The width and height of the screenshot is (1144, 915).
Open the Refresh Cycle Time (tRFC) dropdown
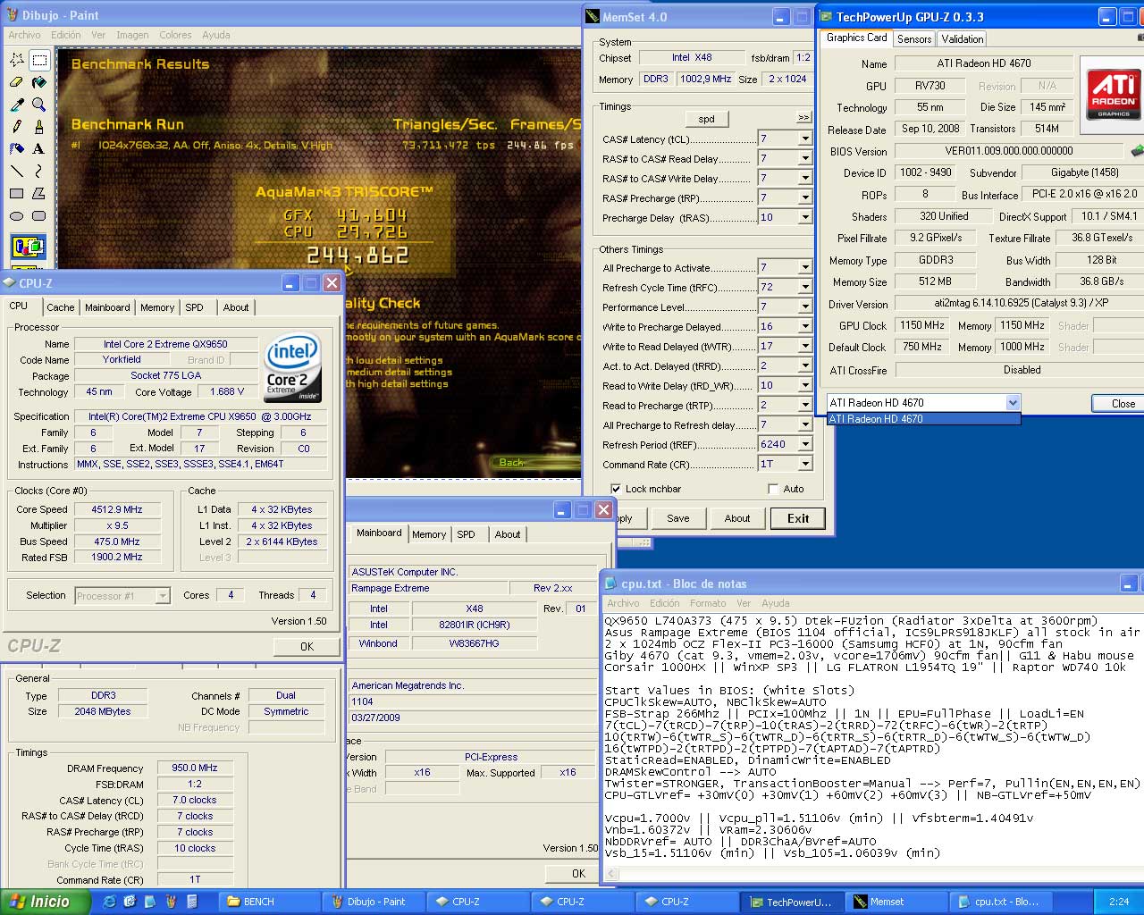805,287
